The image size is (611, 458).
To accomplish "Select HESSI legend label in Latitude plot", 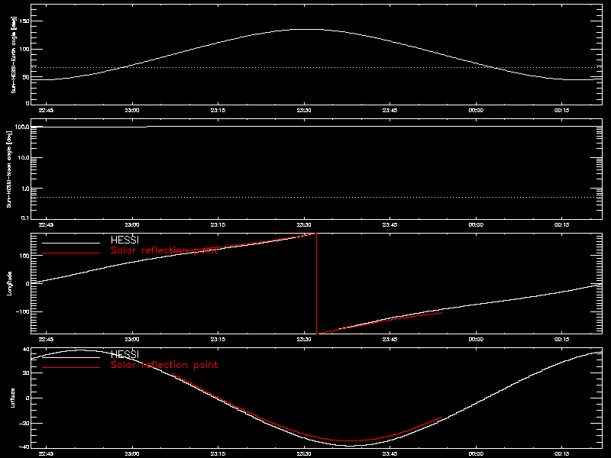I will point(124,354).
